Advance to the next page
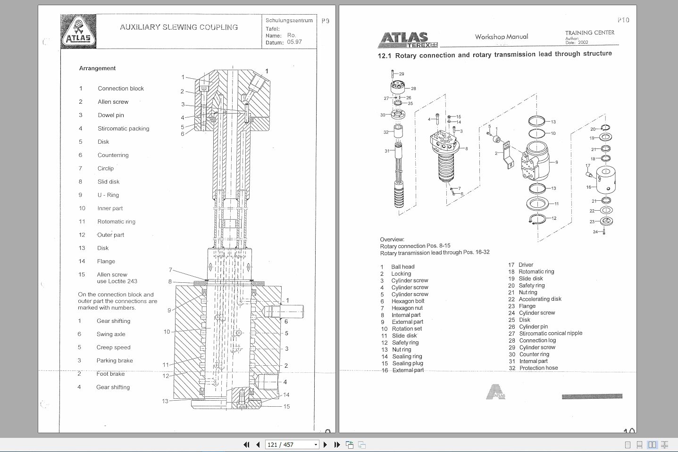The image size is (678, 452). coord(326,444)
